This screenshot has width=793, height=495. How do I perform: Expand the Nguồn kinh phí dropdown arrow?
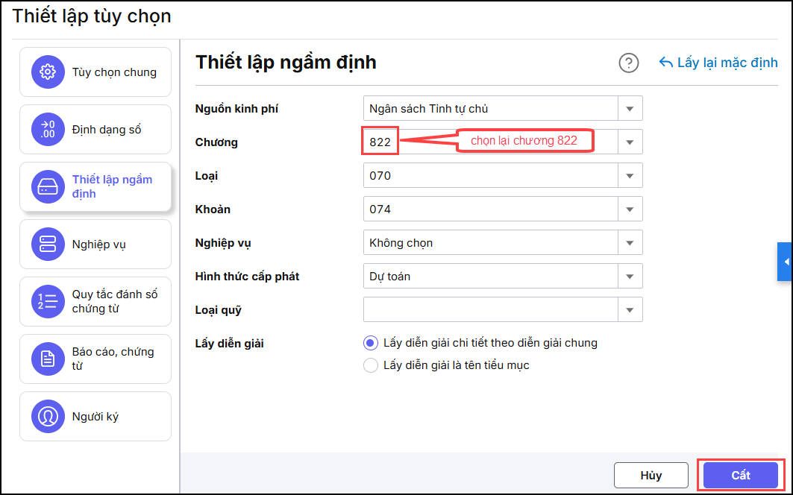coord(630,109)
